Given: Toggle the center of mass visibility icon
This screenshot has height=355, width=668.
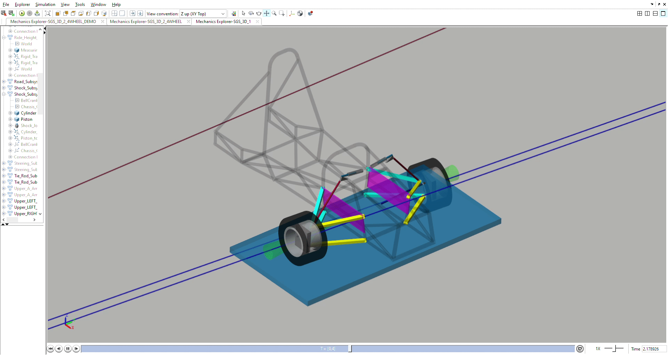Looking at the screenshot, I should [x=300, y=14].
